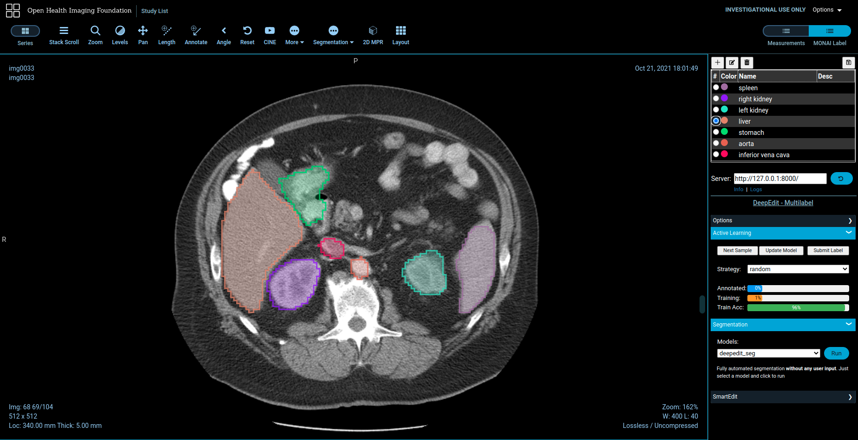The image size is (858, 440).
Task: Open the Study List link
Action: (x=155, y=11)
